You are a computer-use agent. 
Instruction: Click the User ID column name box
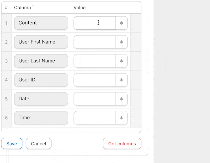click(41, 80)
